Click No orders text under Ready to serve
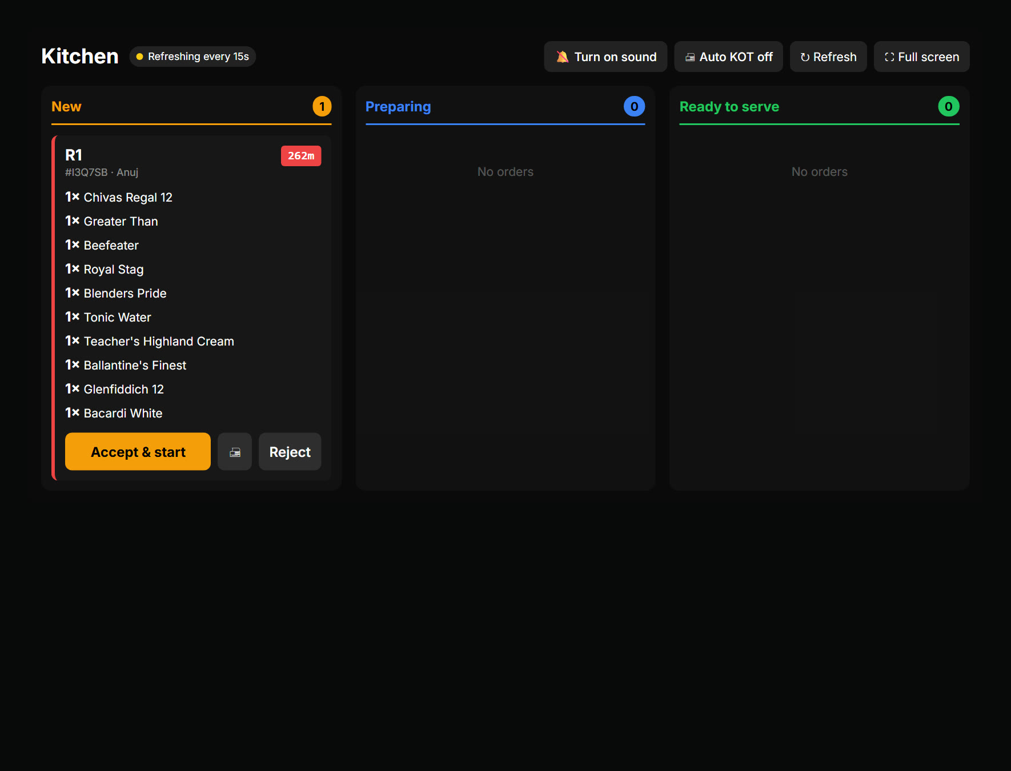1011x771 pixels. click(x=820, y=172)
